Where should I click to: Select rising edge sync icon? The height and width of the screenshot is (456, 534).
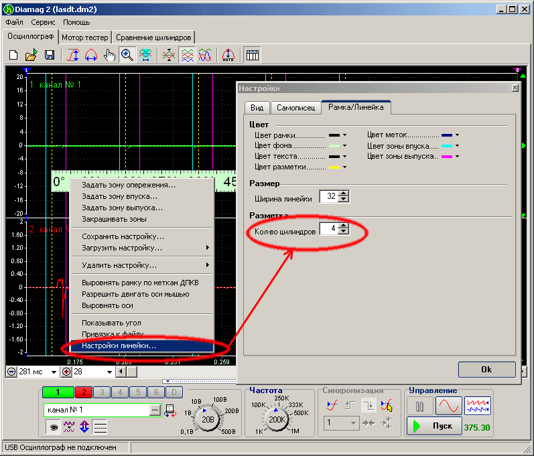pyautogui.click(x=332, y=405)
